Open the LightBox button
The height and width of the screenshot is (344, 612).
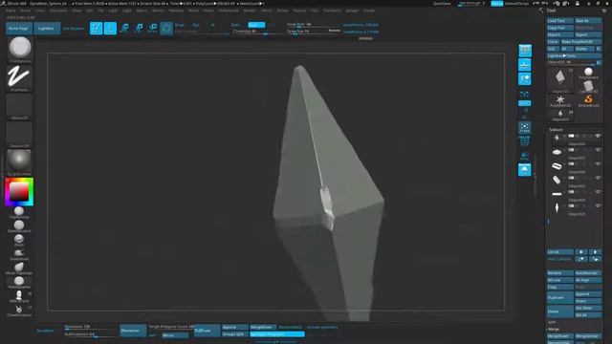(47, 29)
